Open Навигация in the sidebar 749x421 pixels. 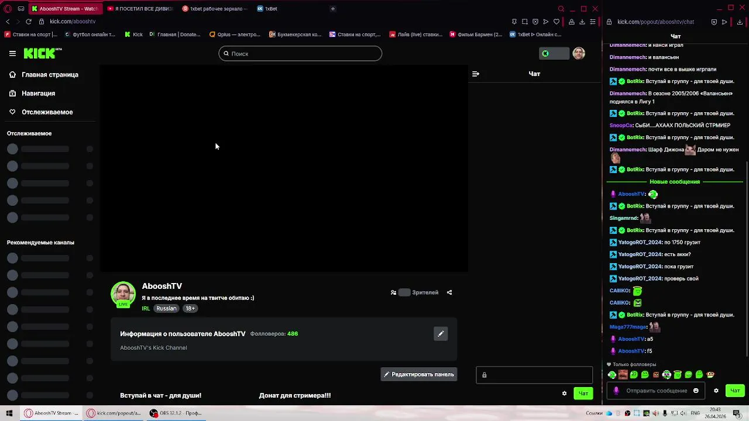(x=38, y=94)
